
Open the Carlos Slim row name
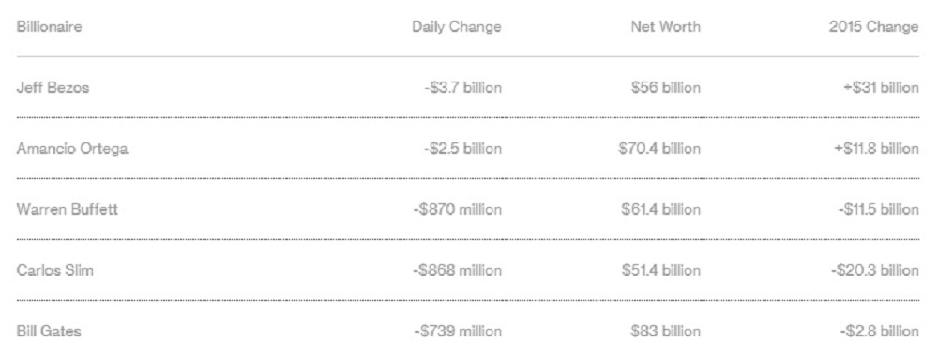click(x=55, y=271)
